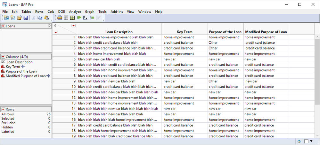Click the Distribution green bars icon

coord(79,18)
